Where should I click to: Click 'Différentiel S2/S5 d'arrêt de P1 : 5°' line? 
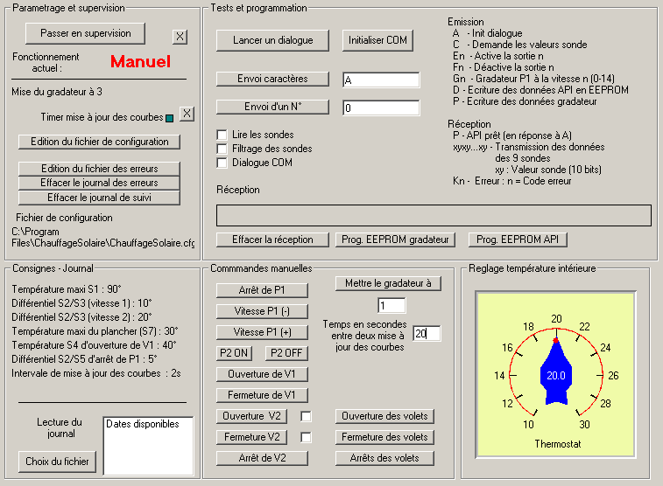coord(84,359)
